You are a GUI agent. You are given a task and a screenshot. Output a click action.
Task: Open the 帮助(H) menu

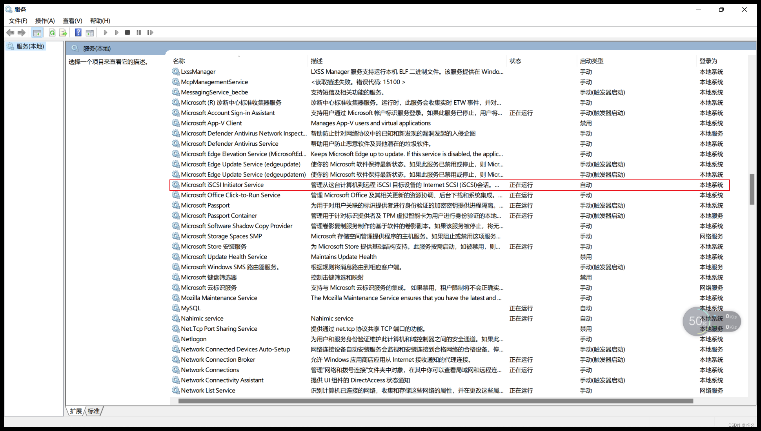[x=100, y=21]
